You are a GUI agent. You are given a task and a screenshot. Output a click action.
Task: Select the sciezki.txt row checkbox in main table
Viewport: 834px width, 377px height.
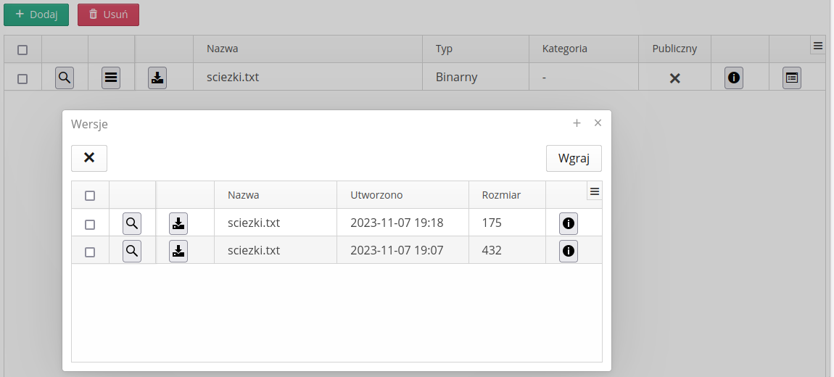click(22, 78)
